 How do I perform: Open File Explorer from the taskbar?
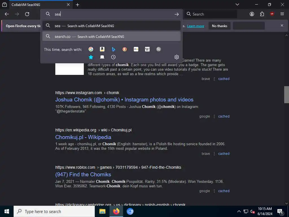click(102, 211)
